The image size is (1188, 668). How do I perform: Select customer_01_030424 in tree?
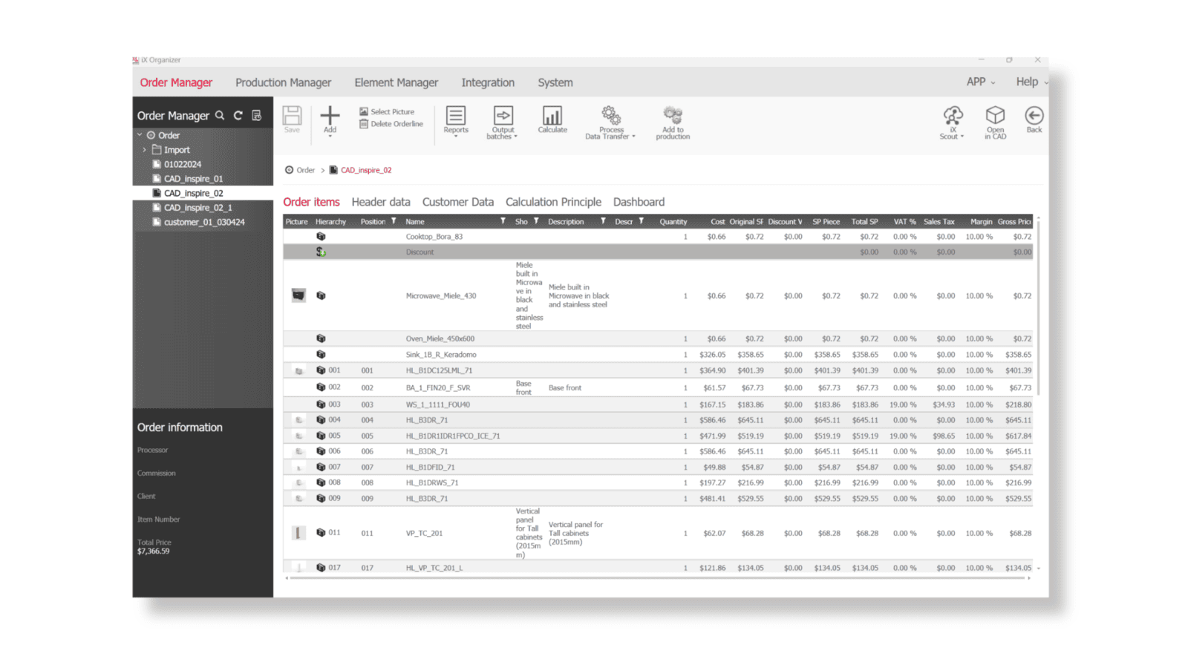(x=204, y=222)
